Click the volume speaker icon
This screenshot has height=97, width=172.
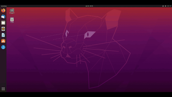click(x=166, y=6)
